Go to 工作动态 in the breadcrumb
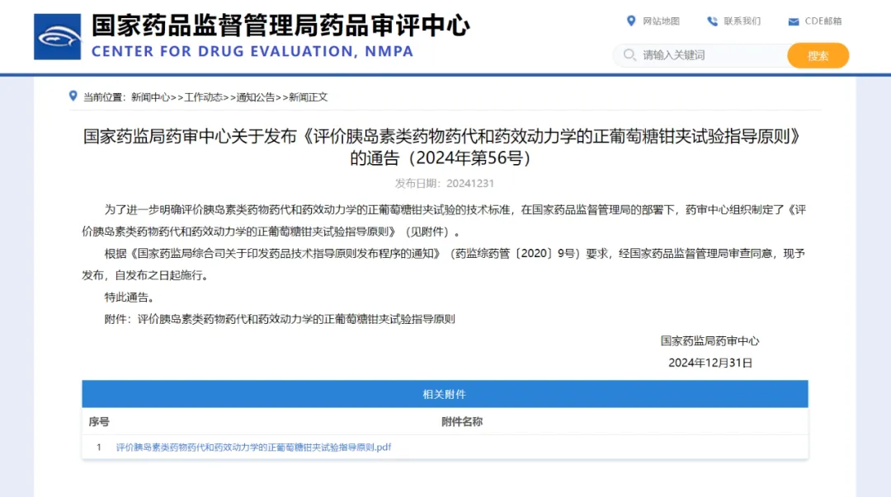Image resolution: width=891 pixels, height=497 pixels. tap(203, 97)
